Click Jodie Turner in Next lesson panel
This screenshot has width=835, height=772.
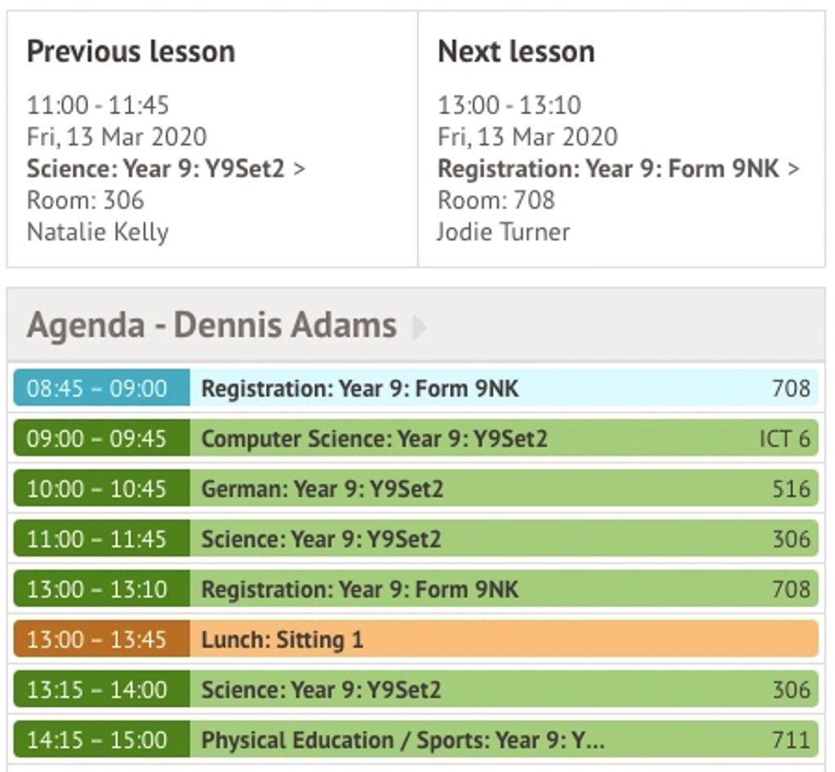tap(504, 233)
